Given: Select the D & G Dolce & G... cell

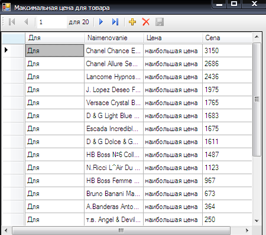Looking at the screenshot, I should coord(113,142).
